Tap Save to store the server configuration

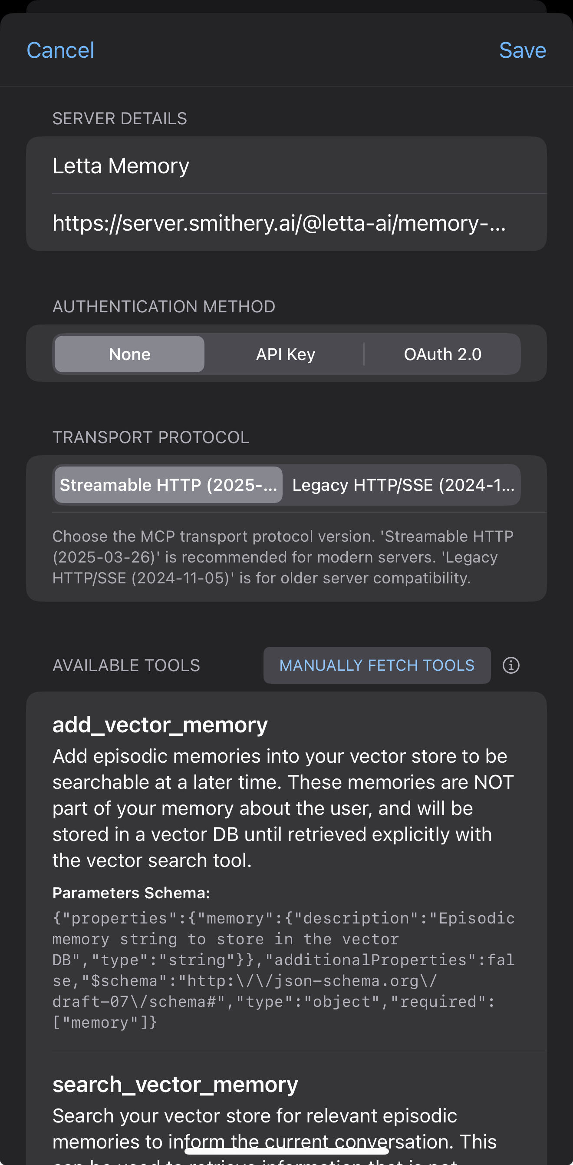tap(523, 50)
